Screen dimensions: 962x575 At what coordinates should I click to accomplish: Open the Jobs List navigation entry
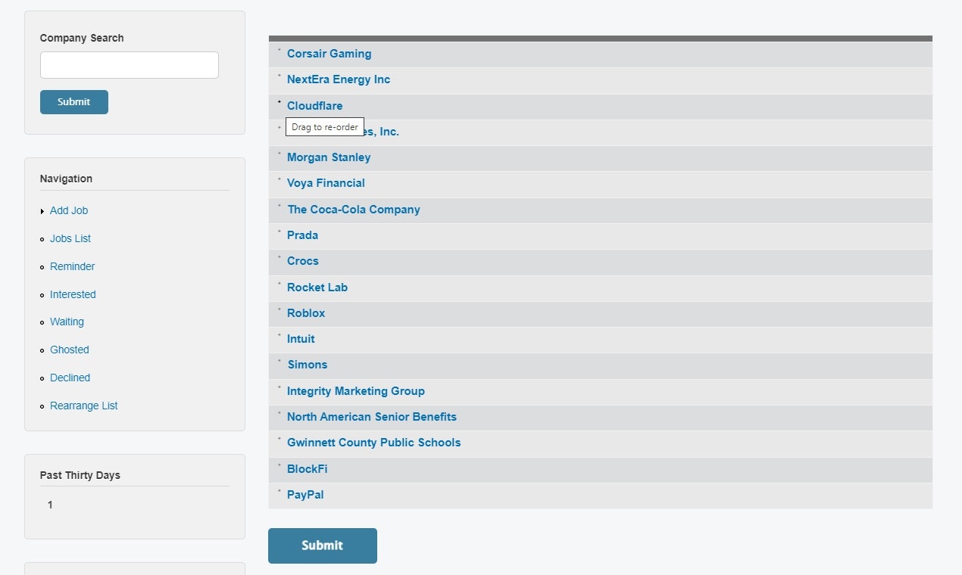70,238
